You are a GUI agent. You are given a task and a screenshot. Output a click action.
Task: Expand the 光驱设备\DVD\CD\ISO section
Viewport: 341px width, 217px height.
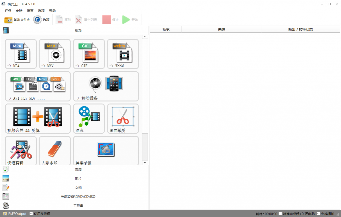pyautogui.click(x=78, y=197)
